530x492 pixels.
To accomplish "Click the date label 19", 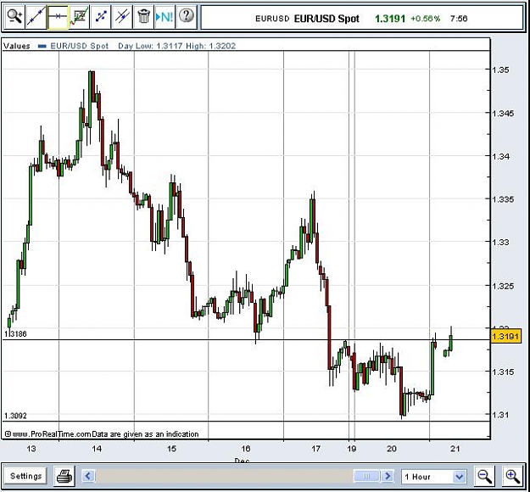I will point(352,449).
